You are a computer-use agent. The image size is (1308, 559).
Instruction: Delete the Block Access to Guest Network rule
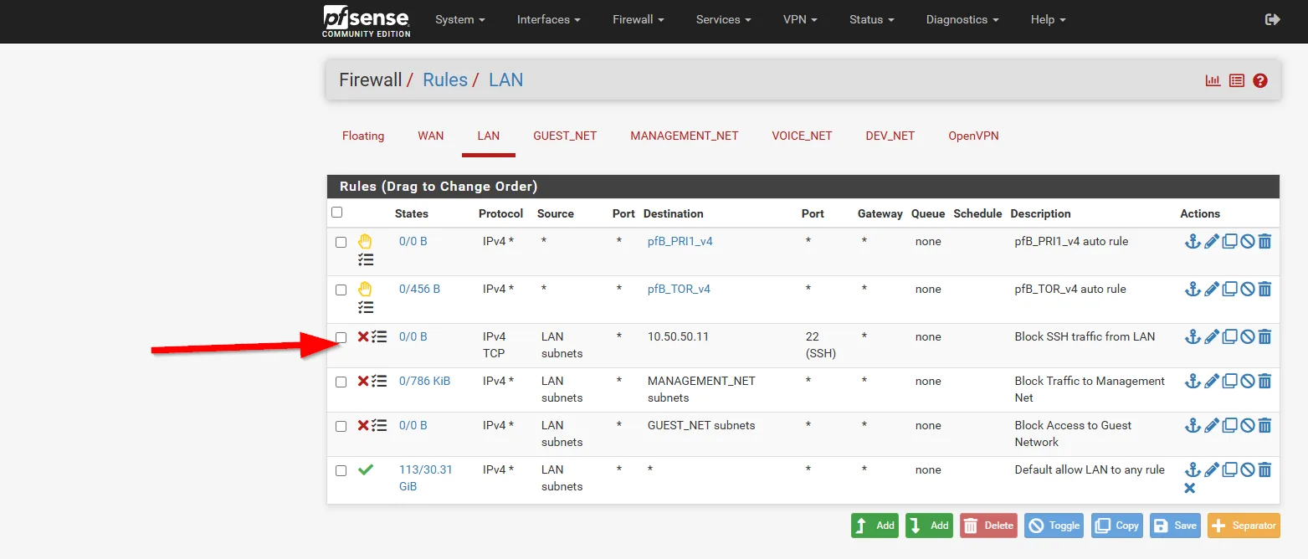pos(1264,426)
